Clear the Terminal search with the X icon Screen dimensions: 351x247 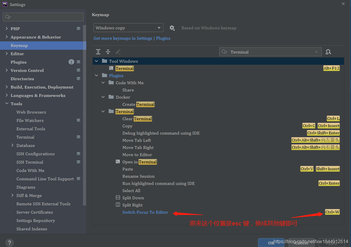pos(316,52)
